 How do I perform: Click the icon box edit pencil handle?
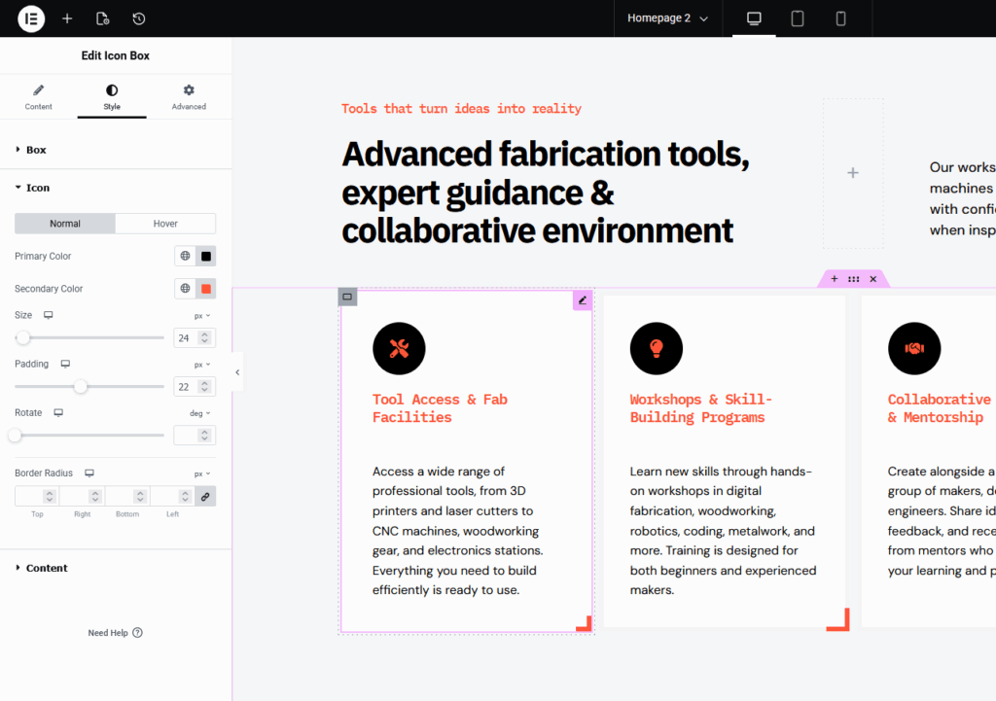tap(582, 300)
